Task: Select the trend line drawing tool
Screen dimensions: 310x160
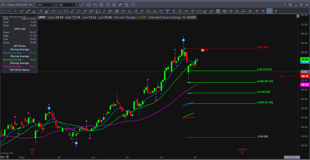Action: (3, 11)
